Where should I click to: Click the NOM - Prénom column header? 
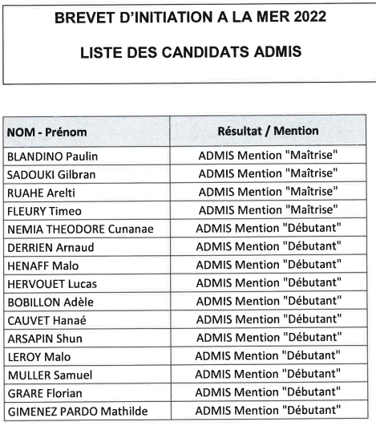click(x=46, y=132)
